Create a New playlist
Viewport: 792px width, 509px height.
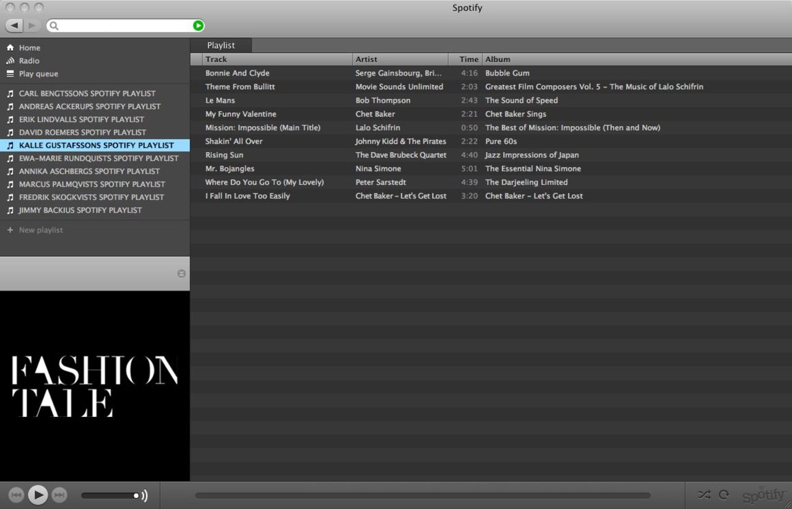tap(41, 230)
